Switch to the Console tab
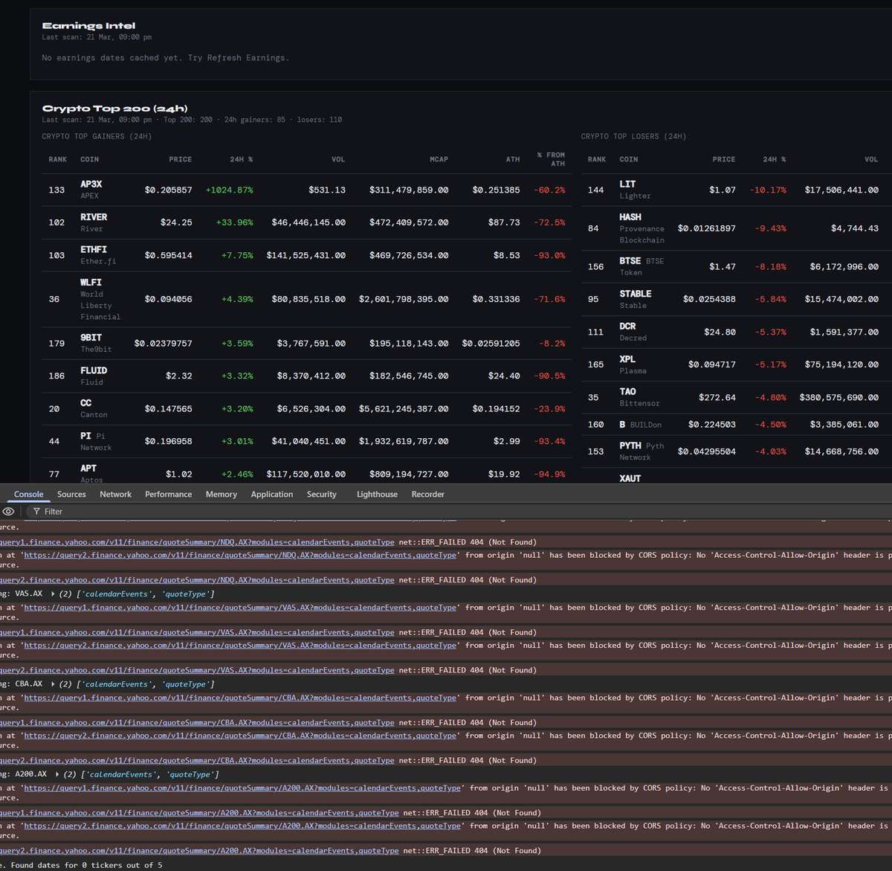This screenshot has width=892, height=871. [29, 494]
